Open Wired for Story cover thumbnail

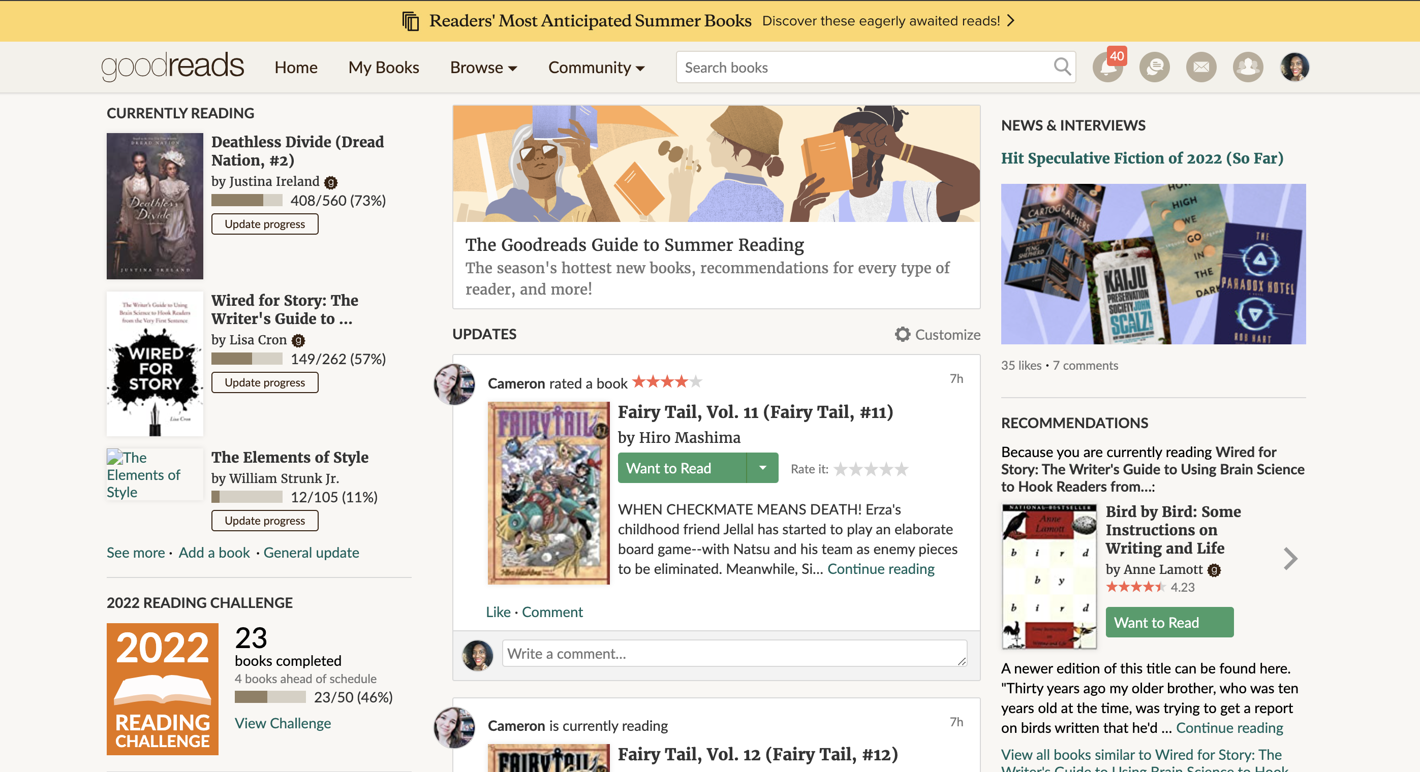point(155,364)
